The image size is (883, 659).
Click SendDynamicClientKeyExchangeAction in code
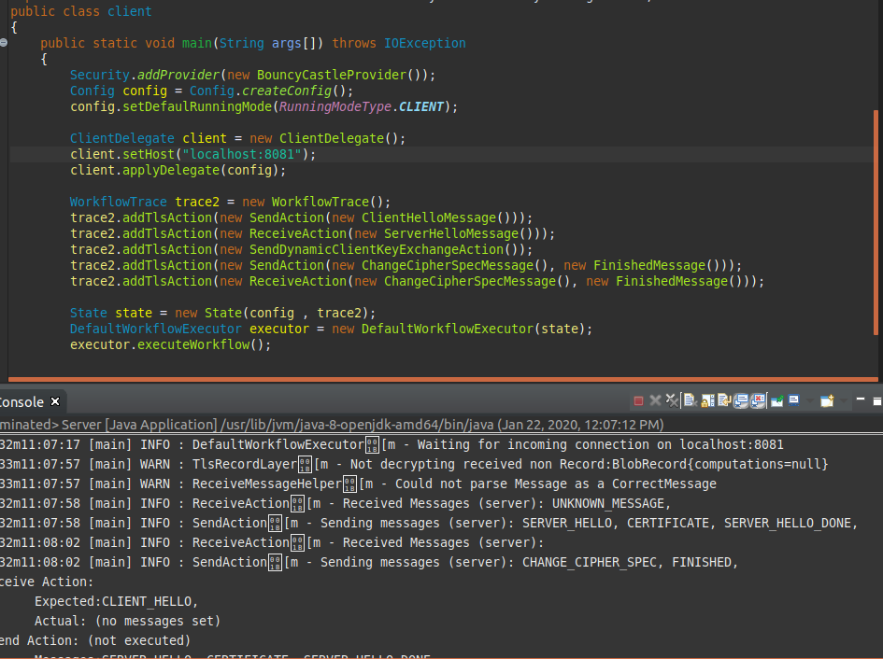pos(377,249)
